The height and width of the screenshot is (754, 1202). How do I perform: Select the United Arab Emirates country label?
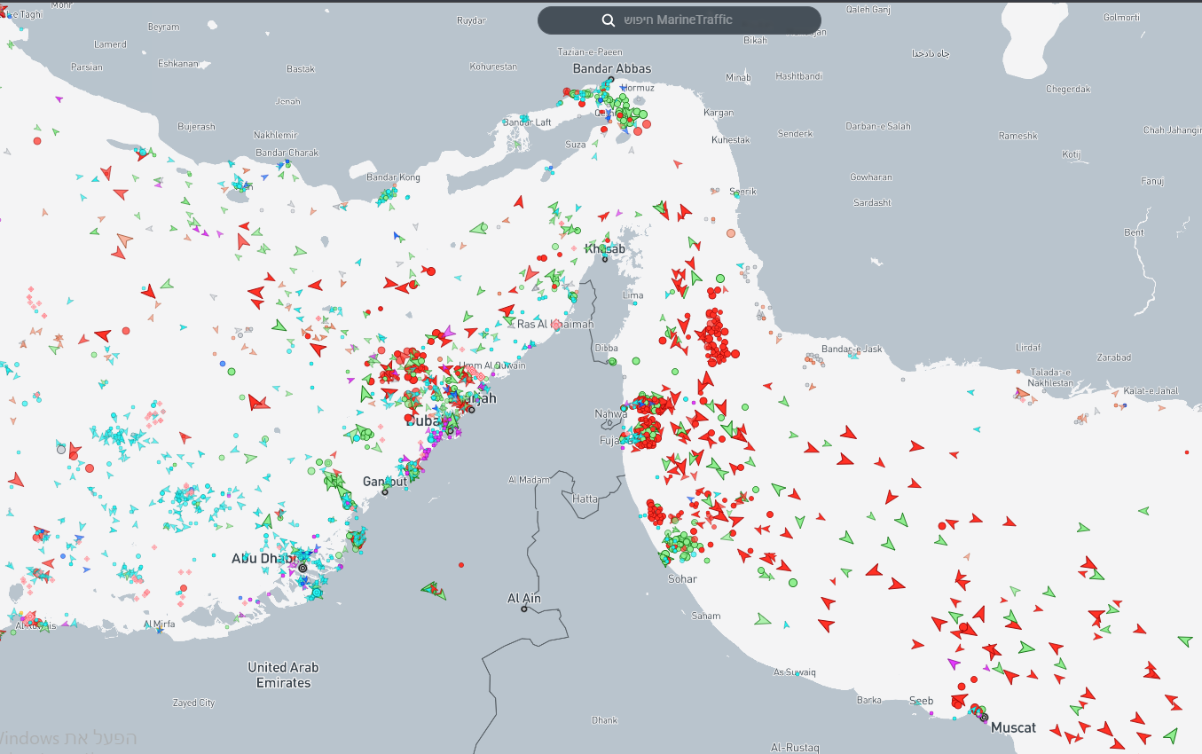(x=284, y=674)
